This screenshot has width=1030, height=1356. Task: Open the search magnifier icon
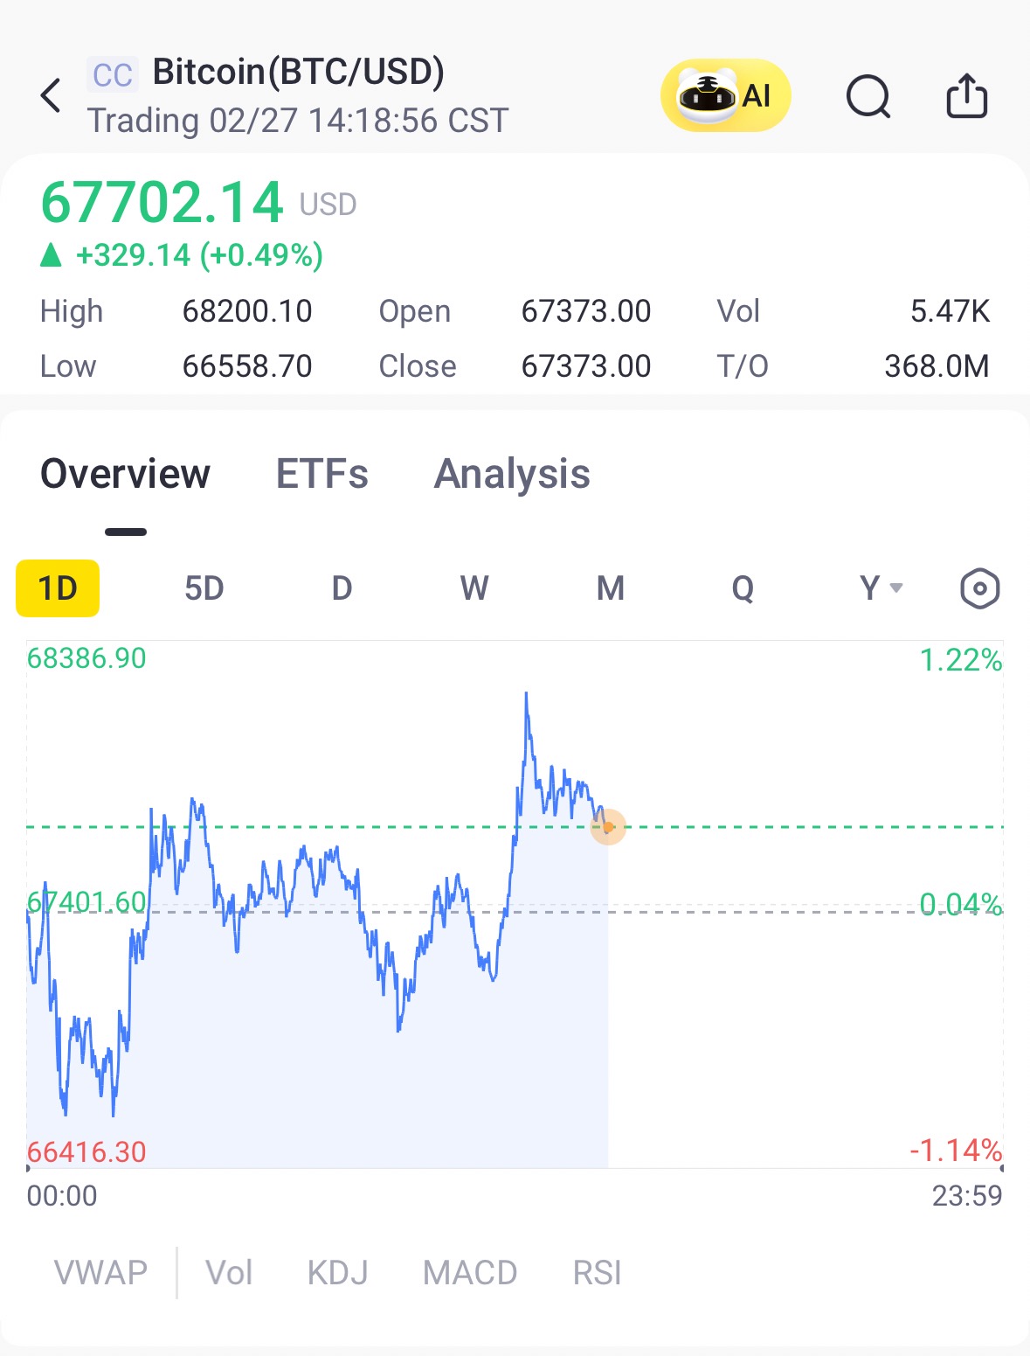[x=868, y=95]
